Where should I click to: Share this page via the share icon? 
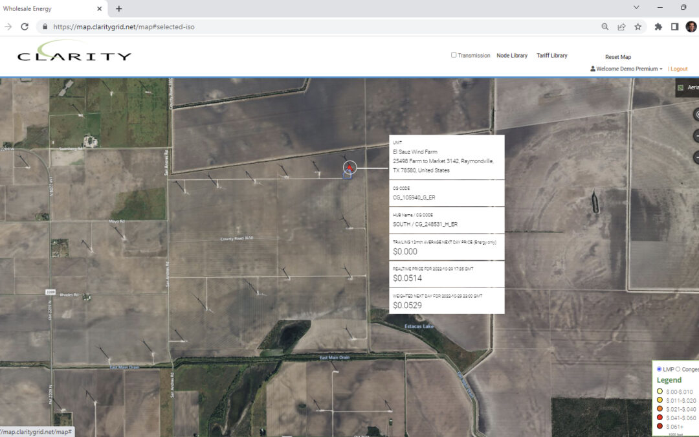click(621, 27)
